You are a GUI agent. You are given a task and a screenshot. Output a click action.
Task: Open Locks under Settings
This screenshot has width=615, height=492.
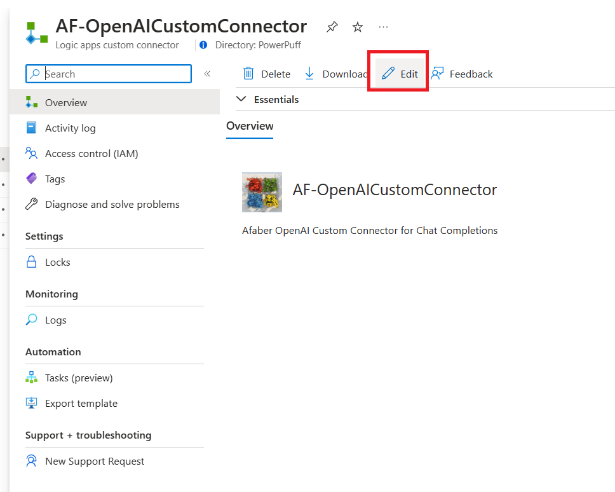point(57,262)
